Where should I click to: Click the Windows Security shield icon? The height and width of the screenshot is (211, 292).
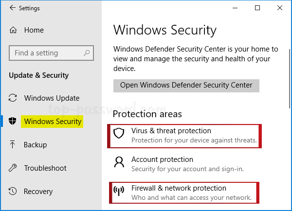click(13, 121)
